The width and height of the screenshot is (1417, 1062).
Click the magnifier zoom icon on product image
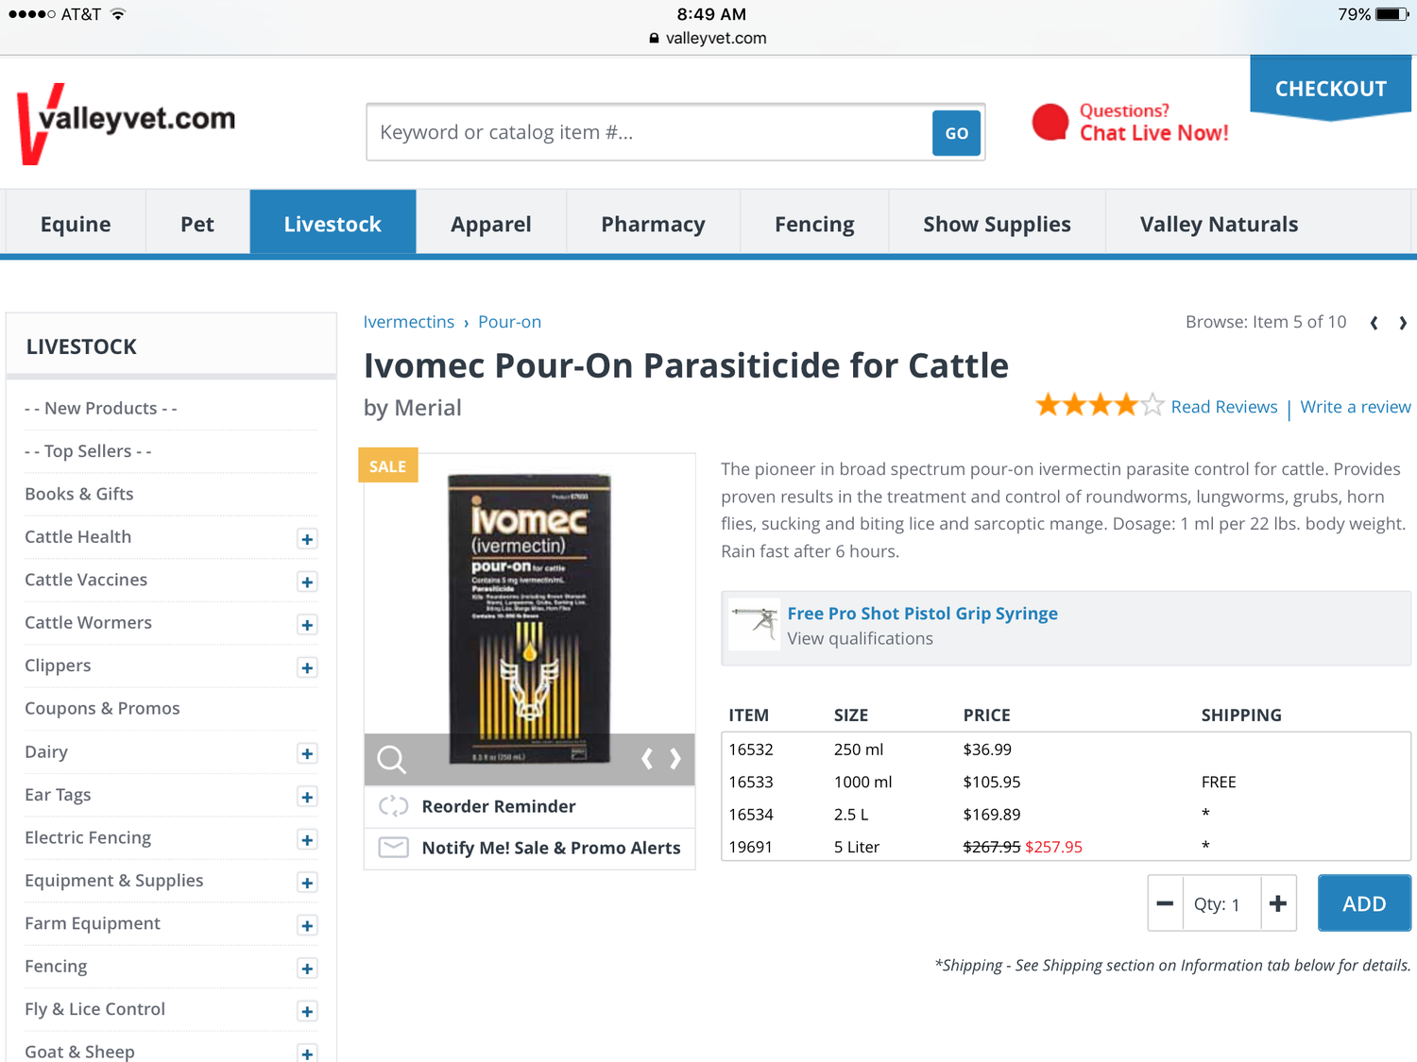(x=391, y=759)
